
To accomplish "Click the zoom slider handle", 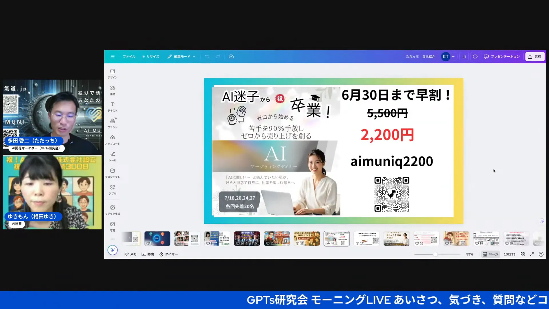I will click(435, 254).
